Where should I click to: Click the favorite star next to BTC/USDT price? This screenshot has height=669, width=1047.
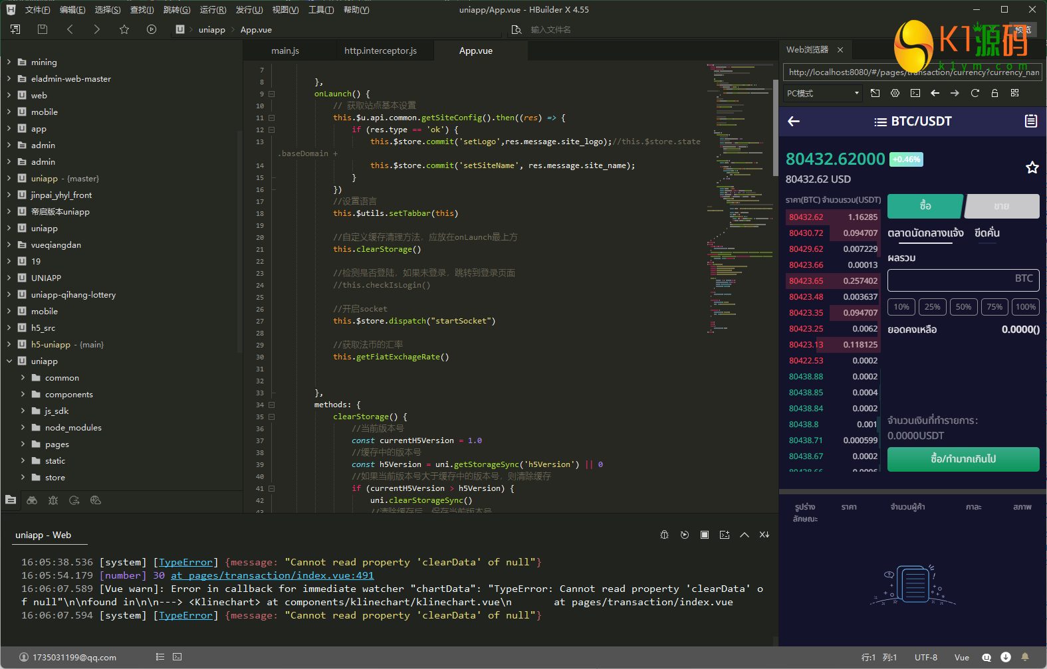point(1032,167)
